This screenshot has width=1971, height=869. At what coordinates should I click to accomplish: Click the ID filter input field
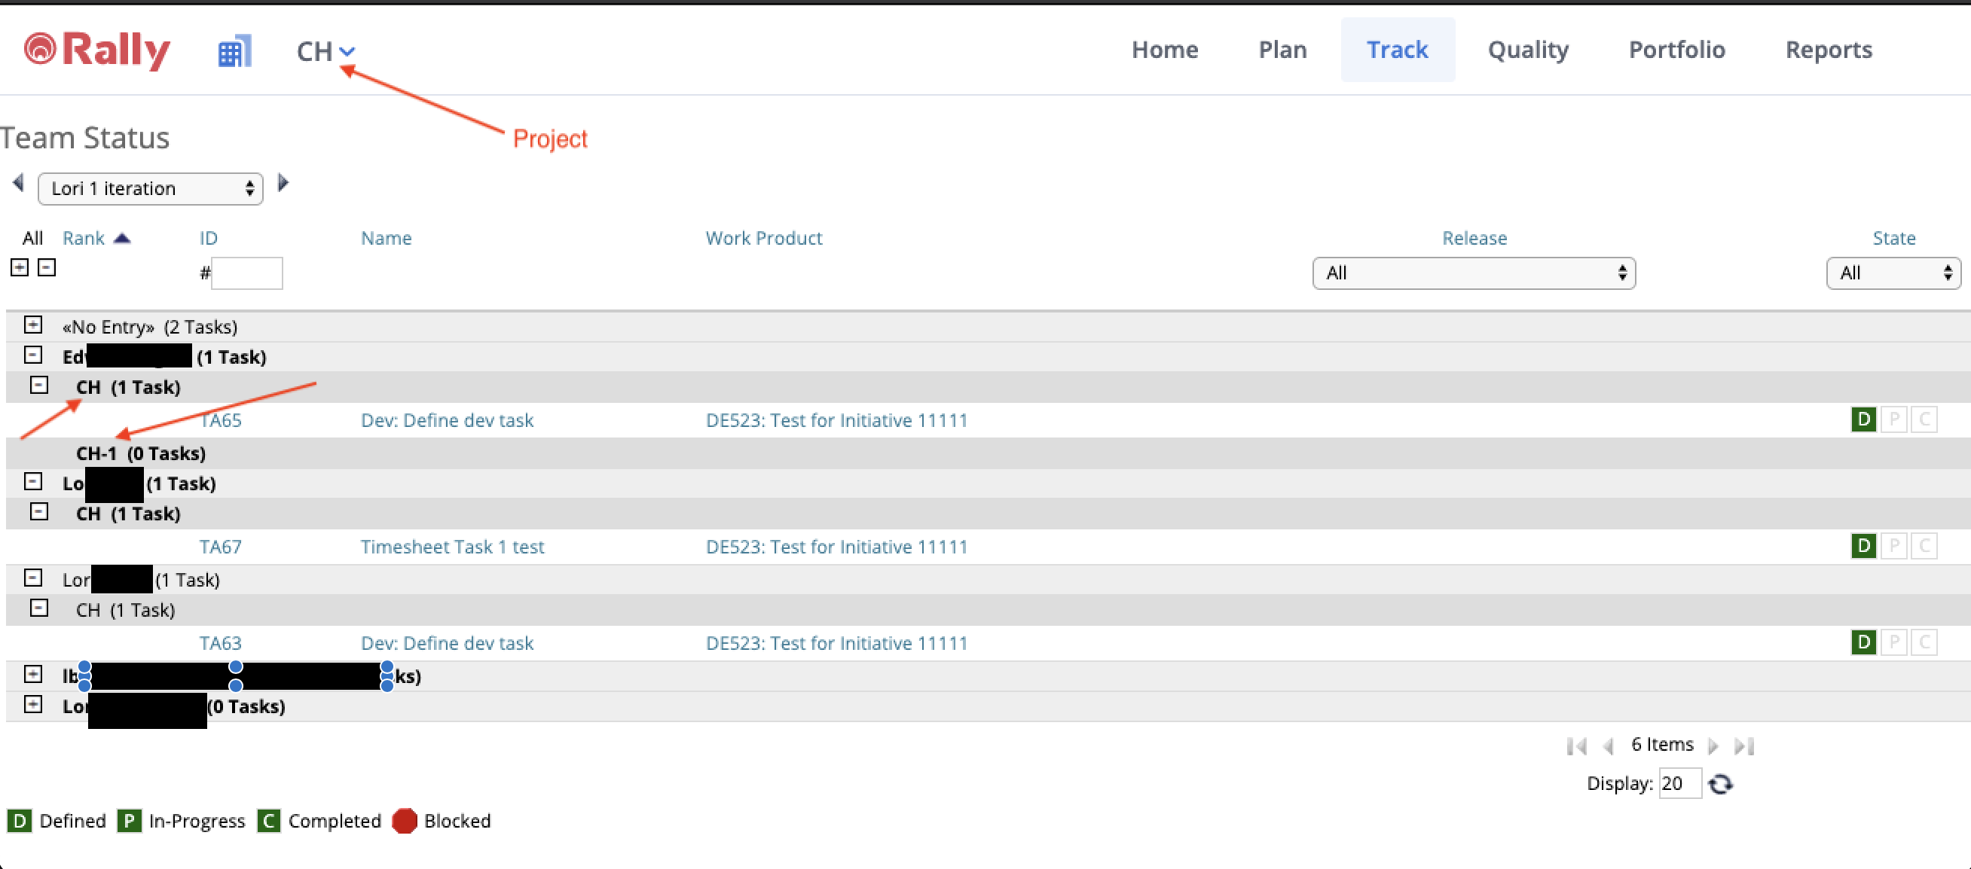246,273
